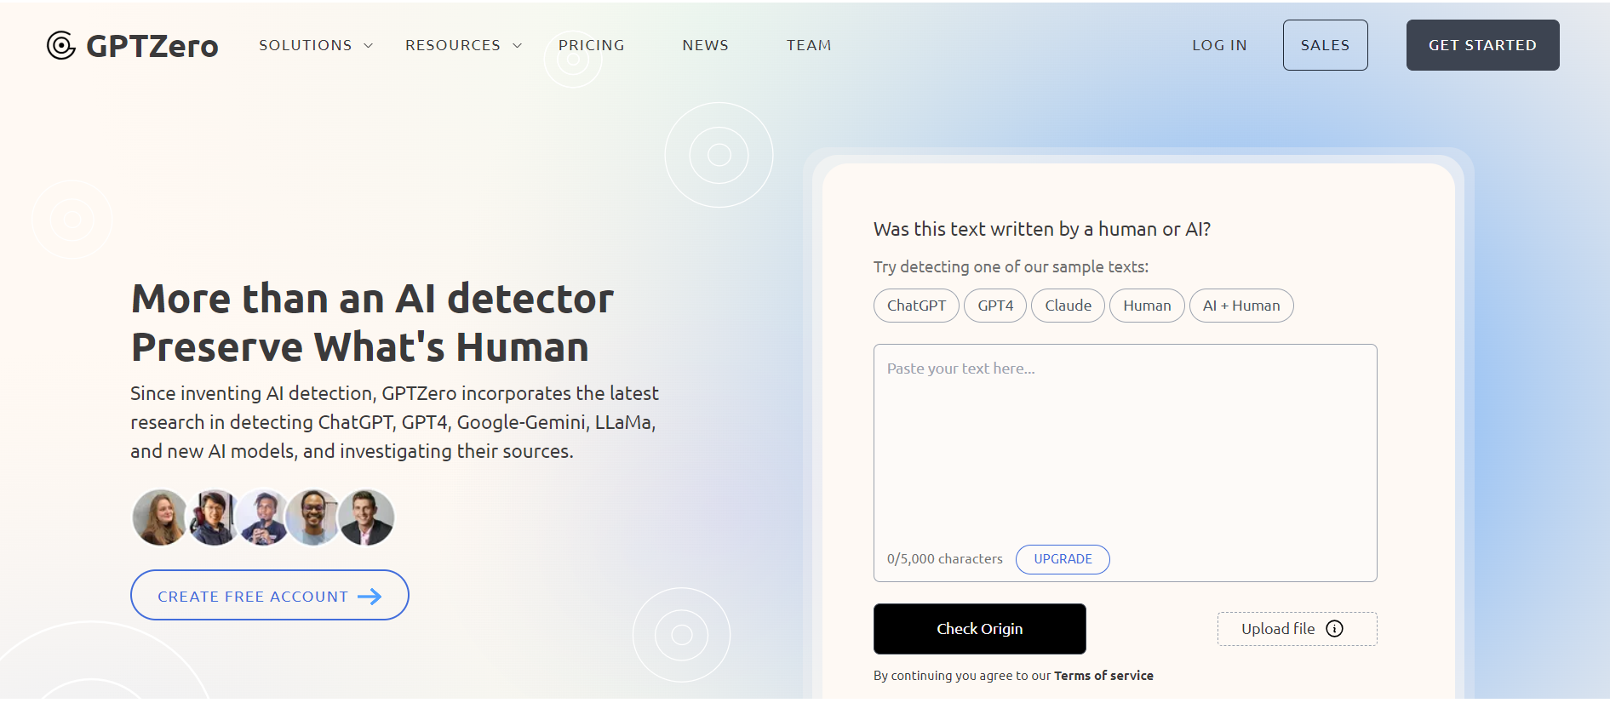This screenshot has height=703, width=1610.
Task: Click the arrow icon in Create Free Account
Action: tap(370, 597)
